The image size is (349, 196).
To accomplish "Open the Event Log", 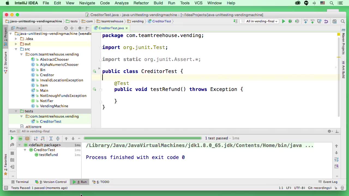I will (x=330, y=182).
